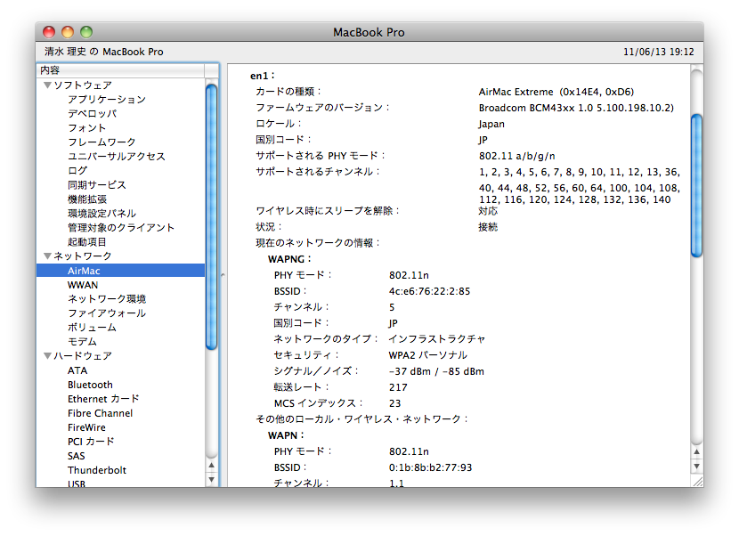Click the -37 dBm / -85 dBm value

(436, 371)
